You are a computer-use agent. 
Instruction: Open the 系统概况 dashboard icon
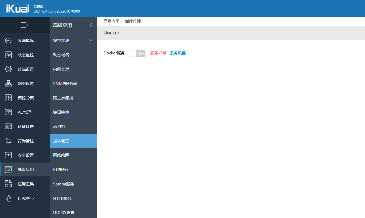8,40
